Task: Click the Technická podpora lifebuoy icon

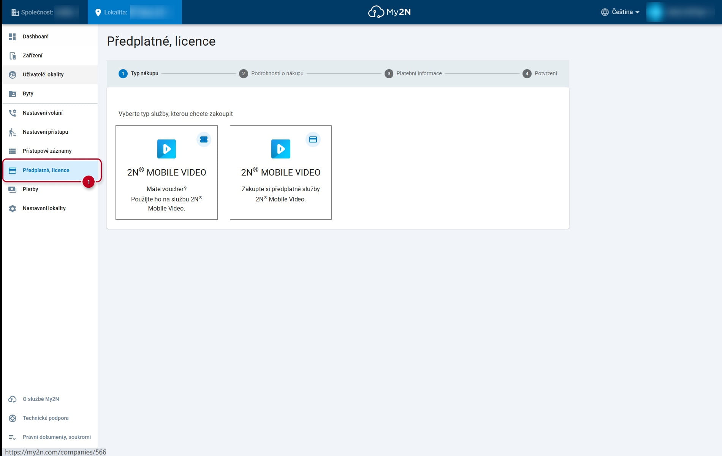Action: coord(12,418)
